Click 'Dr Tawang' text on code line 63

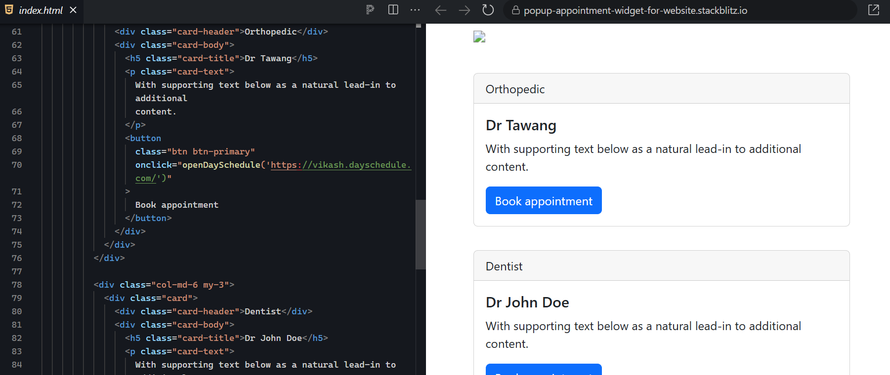pyautogui.click(x=268, y=58)
